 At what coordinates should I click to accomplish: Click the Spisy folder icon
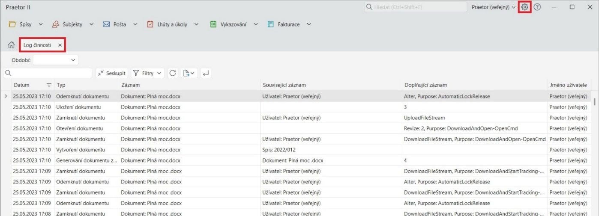(12, 24)
